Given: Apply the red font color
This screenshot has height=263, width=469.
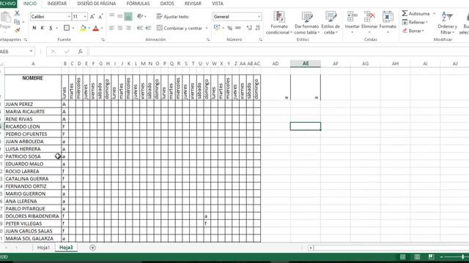Looking at the screenshot, I should coord(96,28).
